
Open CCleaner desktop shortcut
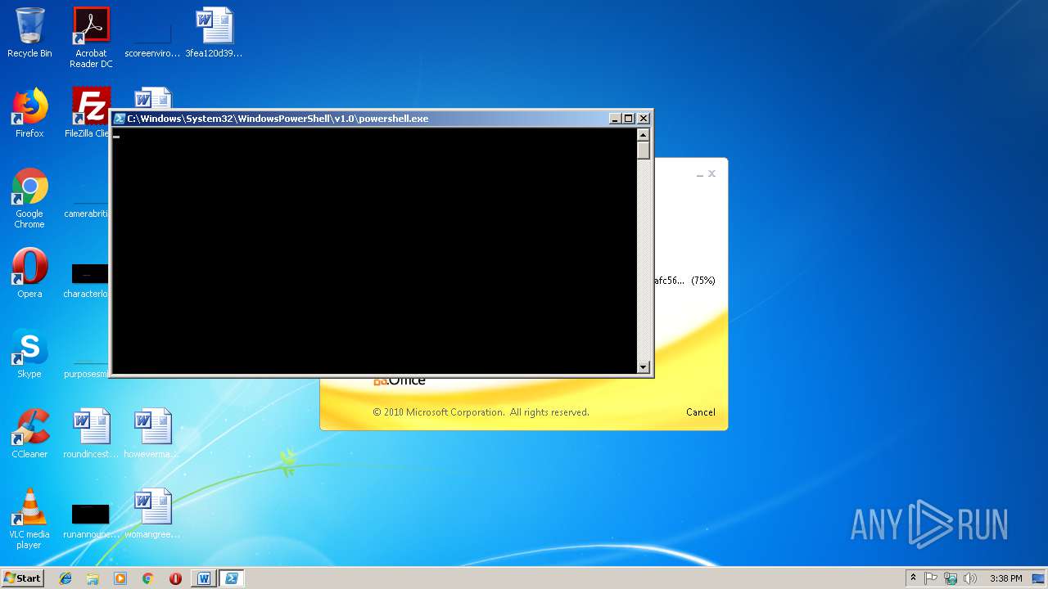29,434
